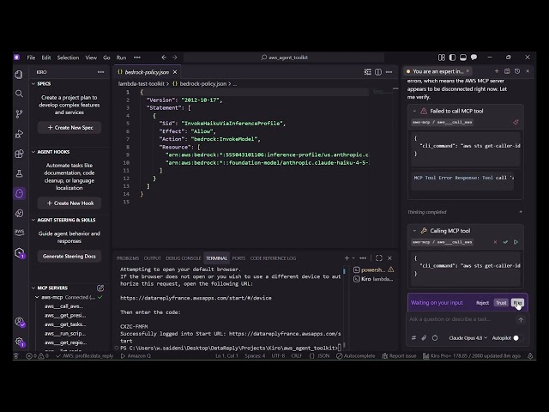
Task: Click the chat question input field
Action: pyautogui.click(x=461, y=319)
